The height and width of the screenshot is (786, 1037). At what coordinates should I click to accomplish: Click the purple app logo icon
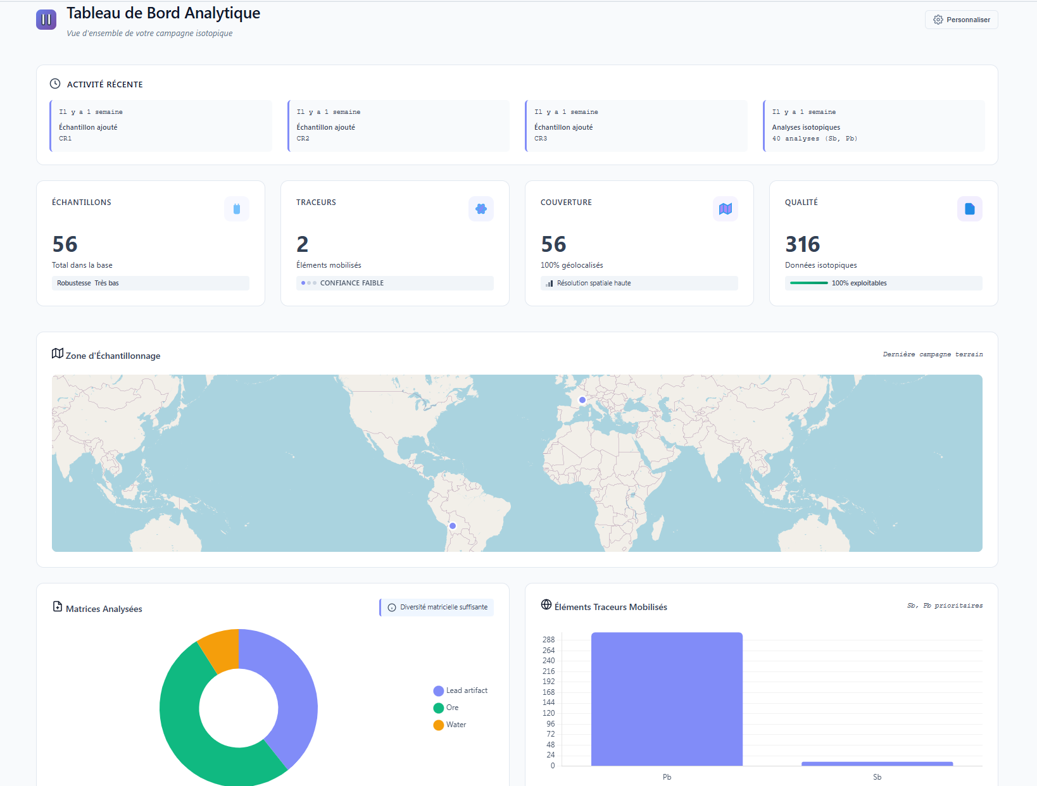tap(46, 20)
